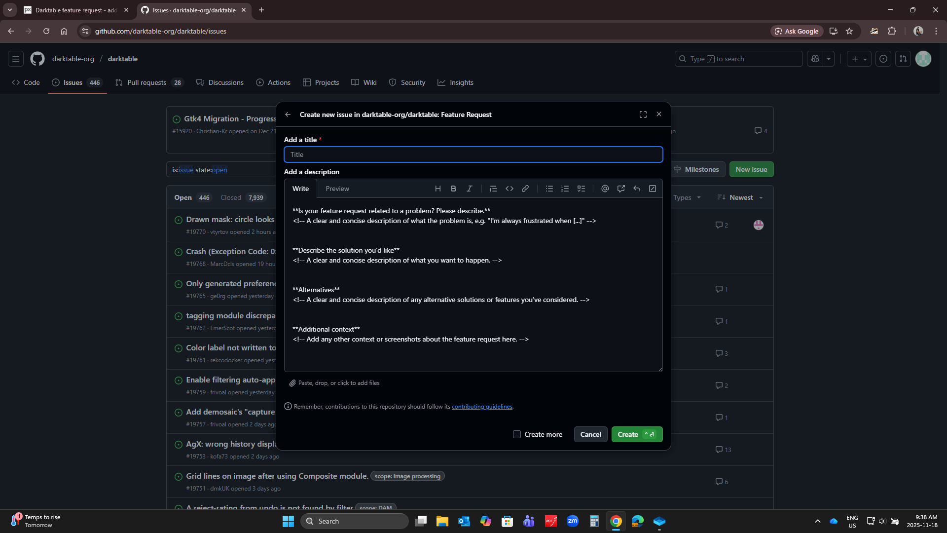Insert an unordered bullet list
The height and width of the screenshot is (533, 947).
(549, 189)
